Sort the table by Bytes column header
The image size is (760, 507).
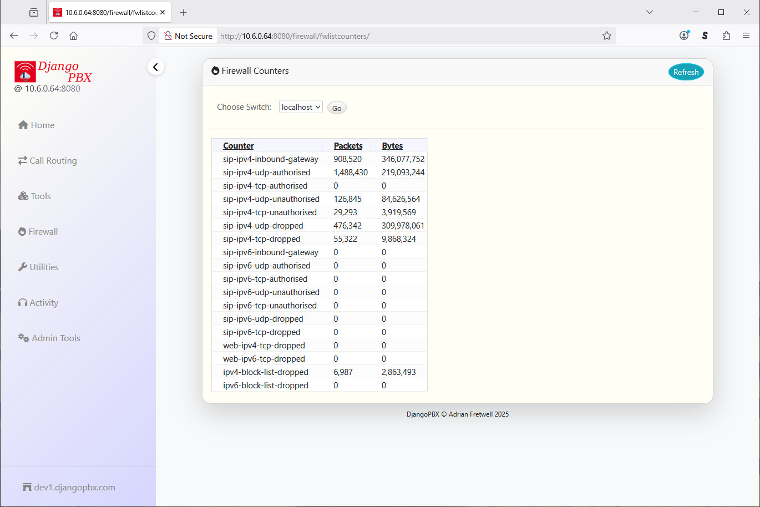[x=392, y=146]
